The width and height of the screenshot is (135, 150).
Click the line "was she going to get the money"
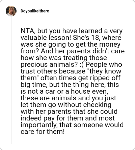(x=71, y=44)
